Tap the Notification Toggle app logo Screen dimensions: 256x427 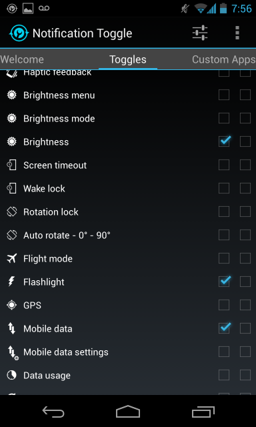point(19,33)
